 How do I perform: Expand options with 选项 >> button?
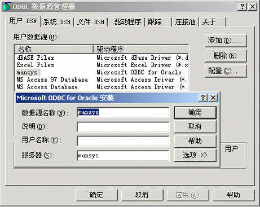195,155
